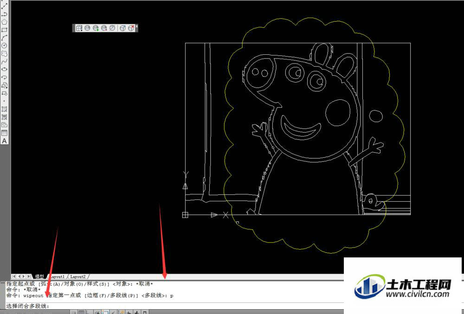Select the Spline tool
The height and width of the screenshot is (314, 464).
[x=4, y=62]
